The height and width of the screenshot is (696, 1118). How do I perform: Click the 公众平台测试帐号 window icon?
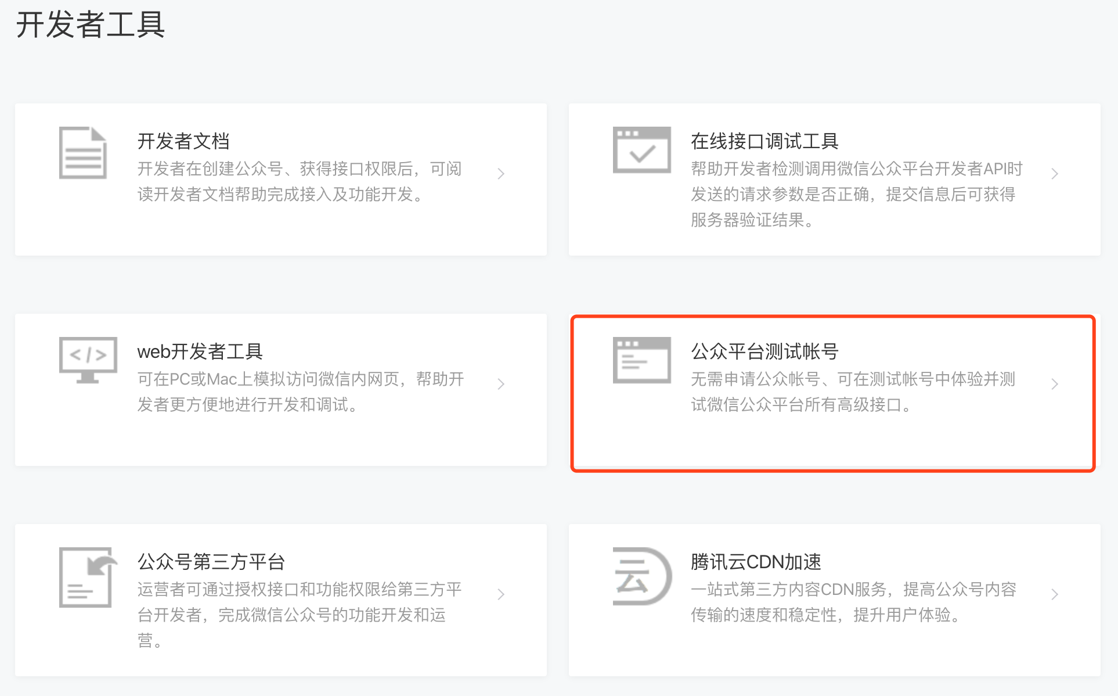(x=641, y=360)
